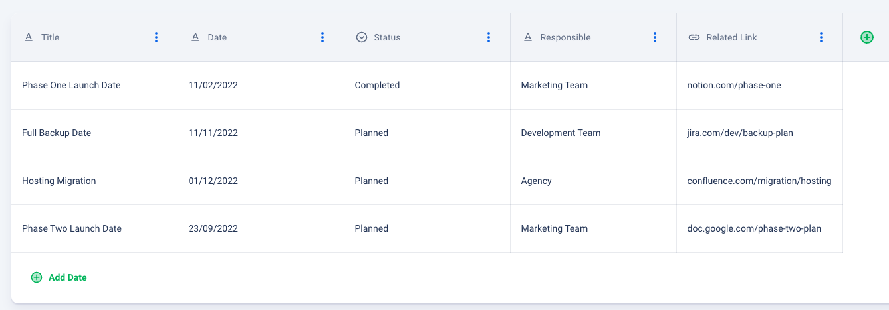Click the green add column plus icon
The image size is (889, 310).
point(866,37)
